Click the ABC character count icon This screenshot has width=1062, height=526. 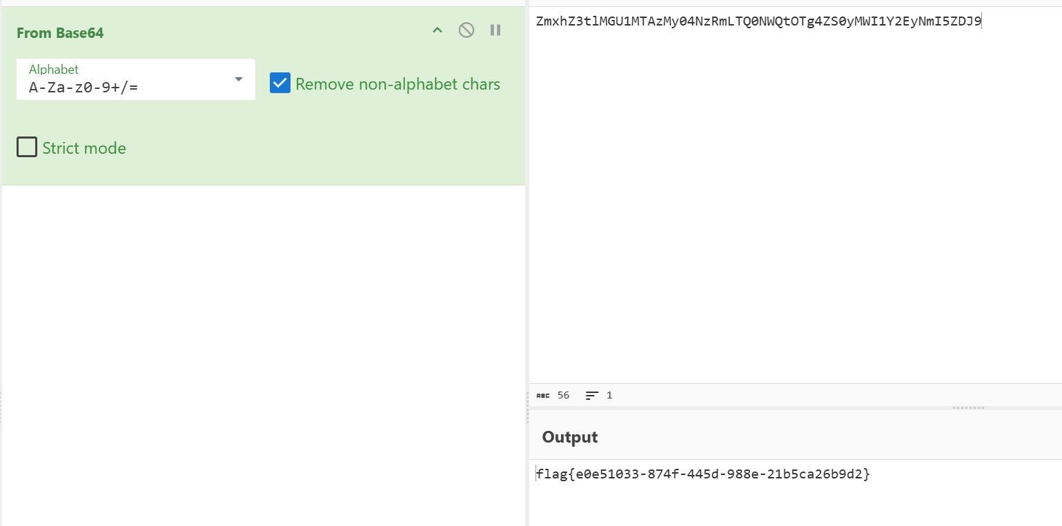coord(543,396)
